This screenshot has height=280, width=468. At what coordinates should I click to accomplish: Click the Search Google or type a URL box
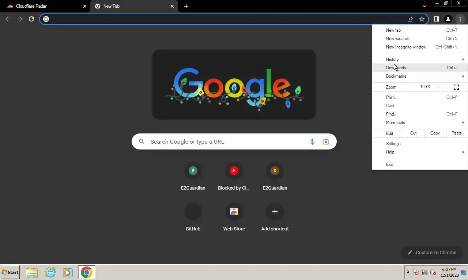tap(234, 141)
